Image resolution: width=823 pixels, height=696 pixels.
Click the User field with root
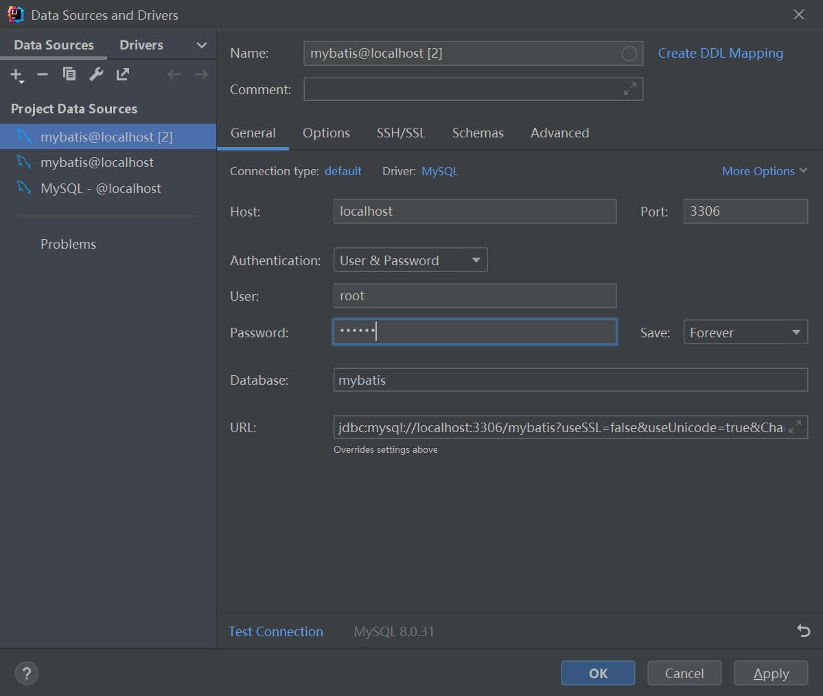(475, 295)
